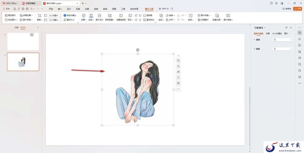Viewport: 304px width, 153px height.
Task: Select slide 2 thumbnail
Action: (x=23, y=62)
